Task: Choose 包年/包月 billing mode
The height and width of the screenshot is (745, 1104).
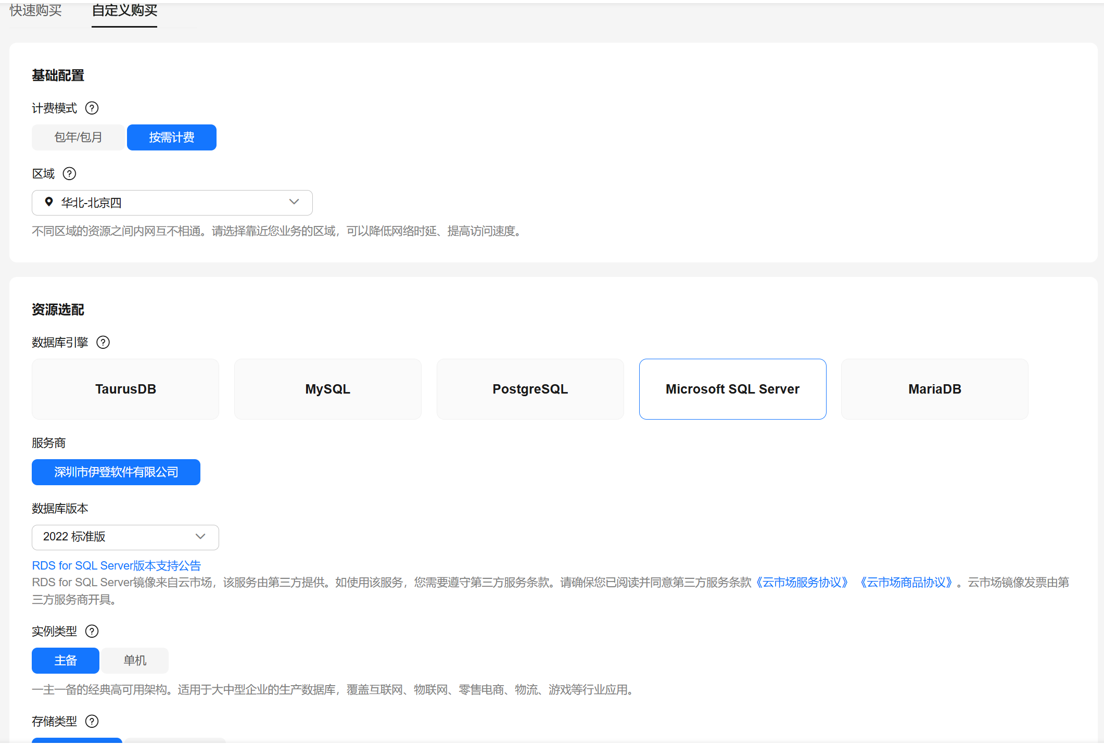Action: coord(78,137)
